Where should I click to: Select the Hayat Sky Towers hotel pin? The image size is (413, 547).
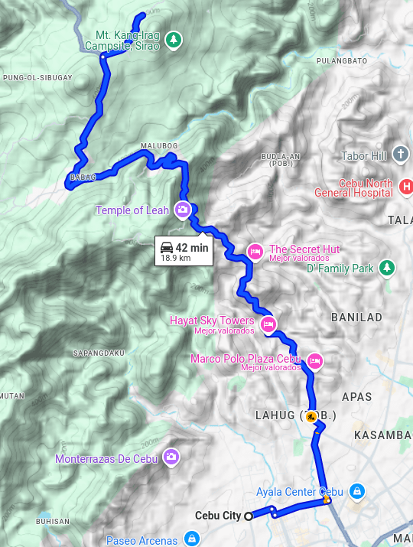tap(268, 325)
